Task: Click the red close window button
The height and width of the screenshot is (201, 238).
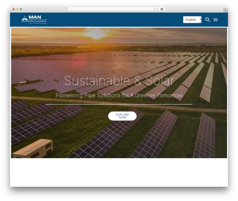Action: coord(14,10)
